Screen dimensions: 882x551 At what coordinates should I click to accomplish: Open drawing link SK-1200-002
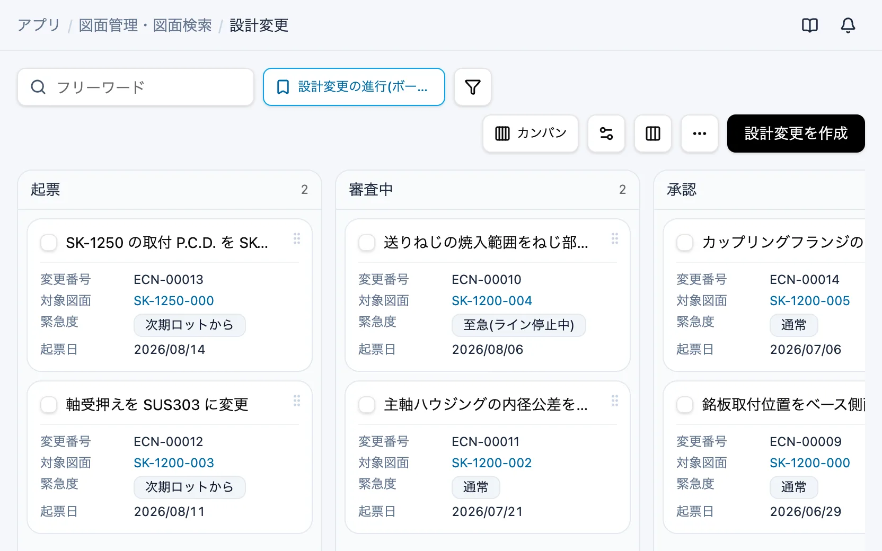click(x=492, y=463)
